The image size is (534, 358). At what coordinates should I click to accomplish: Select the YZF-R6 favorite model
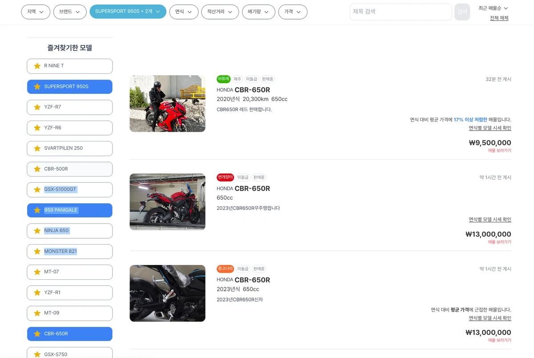coord(69,128)
